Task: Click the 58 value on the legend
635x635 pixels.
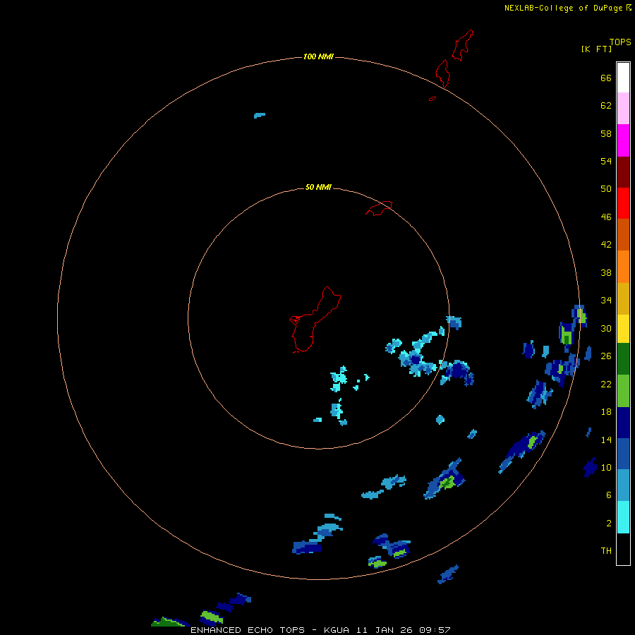Action: click(x=606, y=133)
